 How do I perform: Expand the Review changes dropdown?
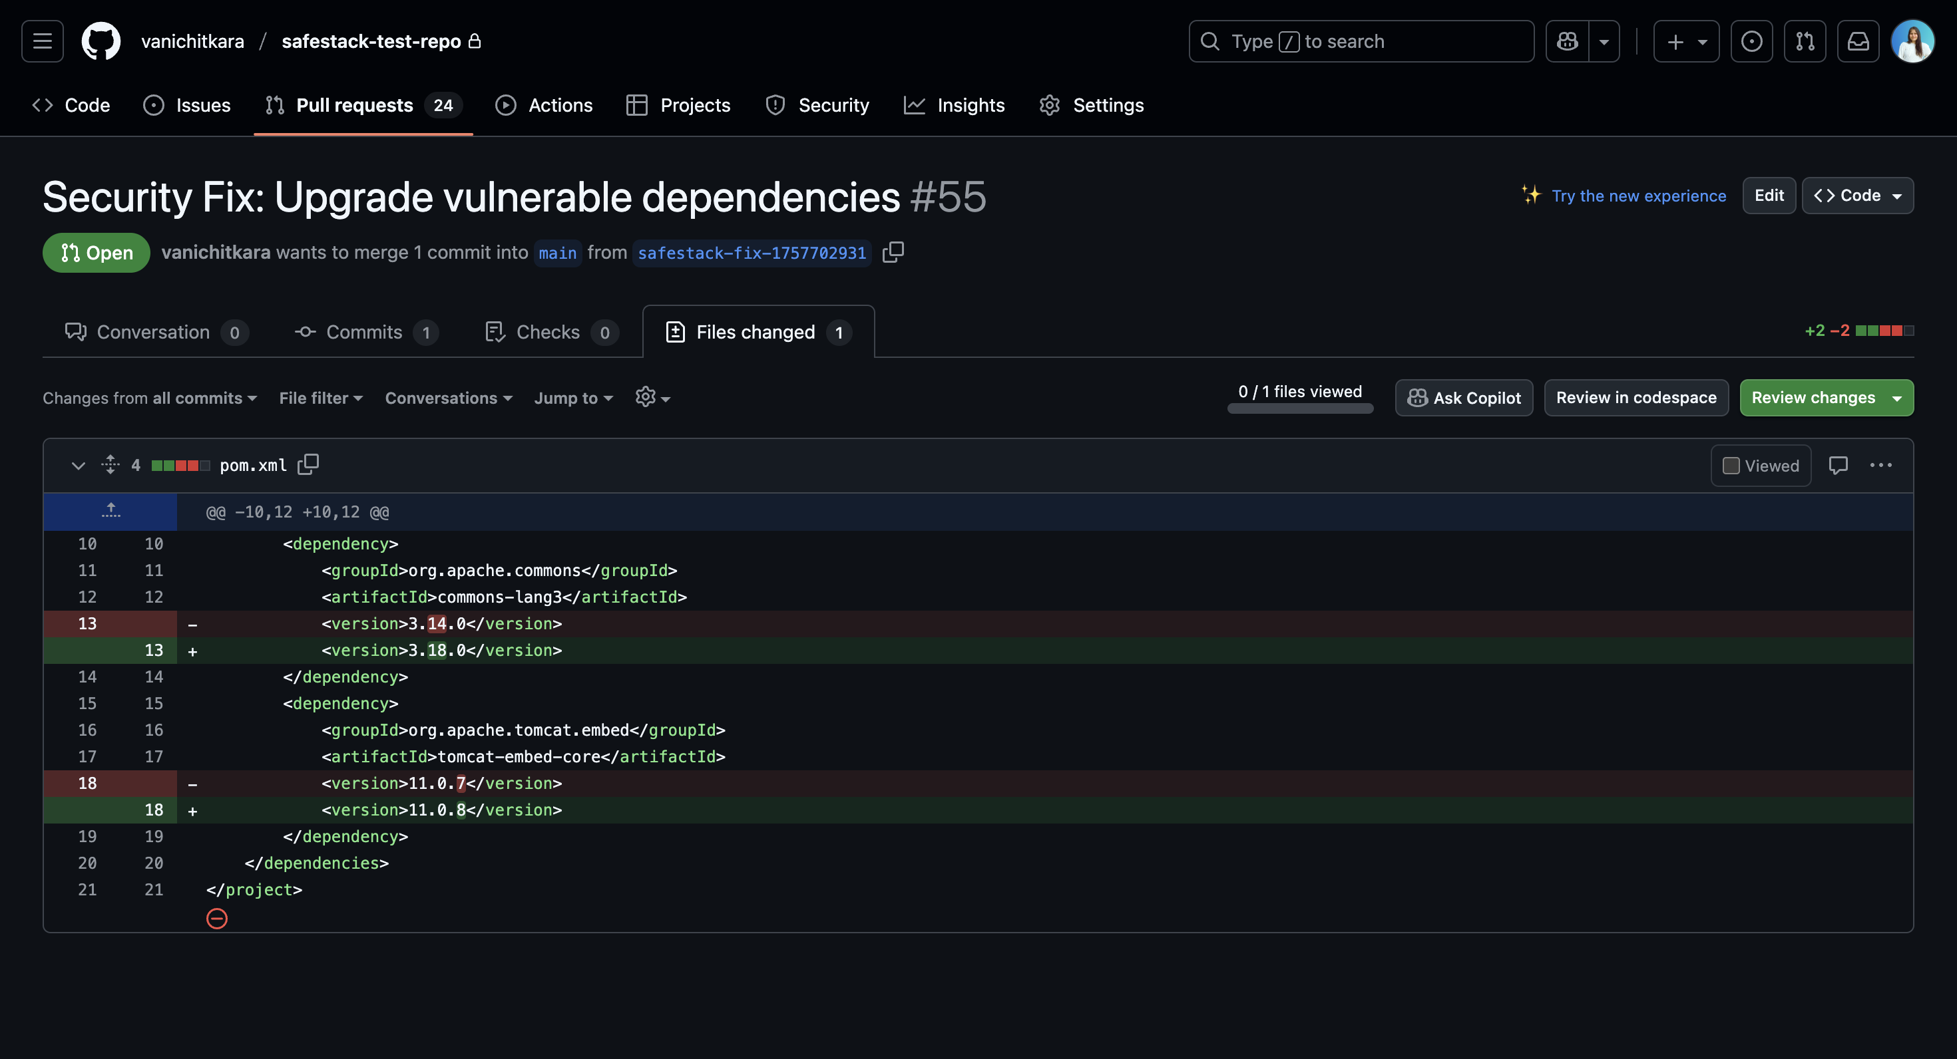(1897, 398)
